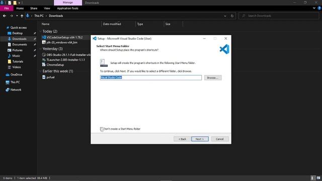This screenshot has width=322, height=181.
Task: Sort by the Date modified column
Action: (x=112, y=24)
